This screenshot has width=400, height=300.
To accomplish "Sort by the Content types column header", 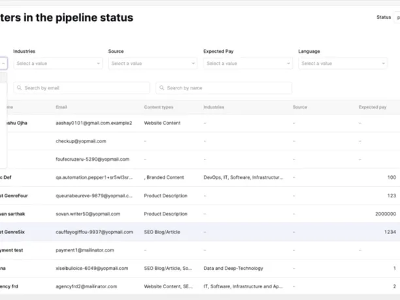I will pos(158,107).
